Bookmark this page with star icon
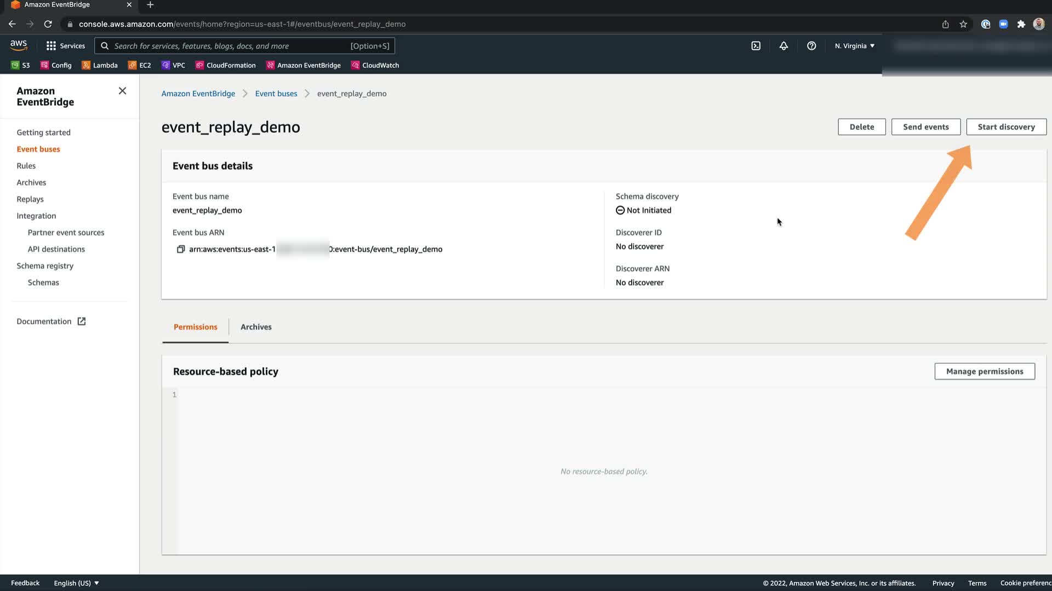The height and width of the screenshot is (591, 1052). [963, 24]
